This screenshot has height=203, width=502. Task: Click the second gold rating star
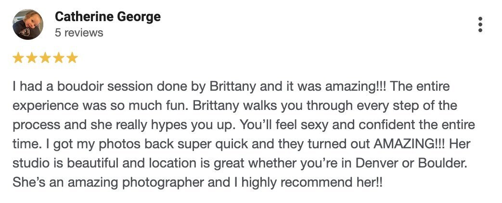(32, 58)
